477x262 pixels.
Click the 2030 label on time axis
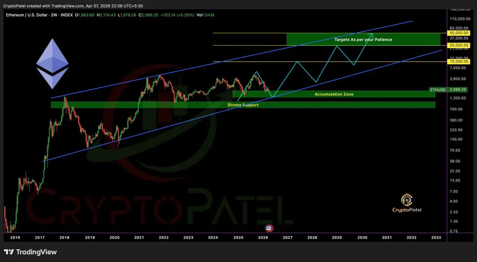pos(362,237)
